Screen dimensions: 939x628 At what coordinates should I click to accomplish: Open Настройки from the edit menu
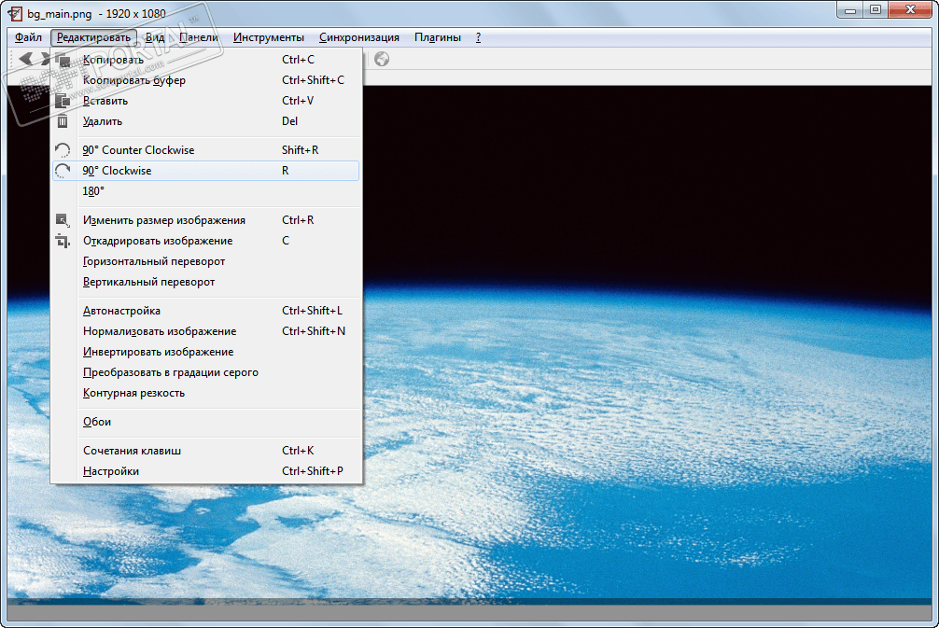point(110,471)
